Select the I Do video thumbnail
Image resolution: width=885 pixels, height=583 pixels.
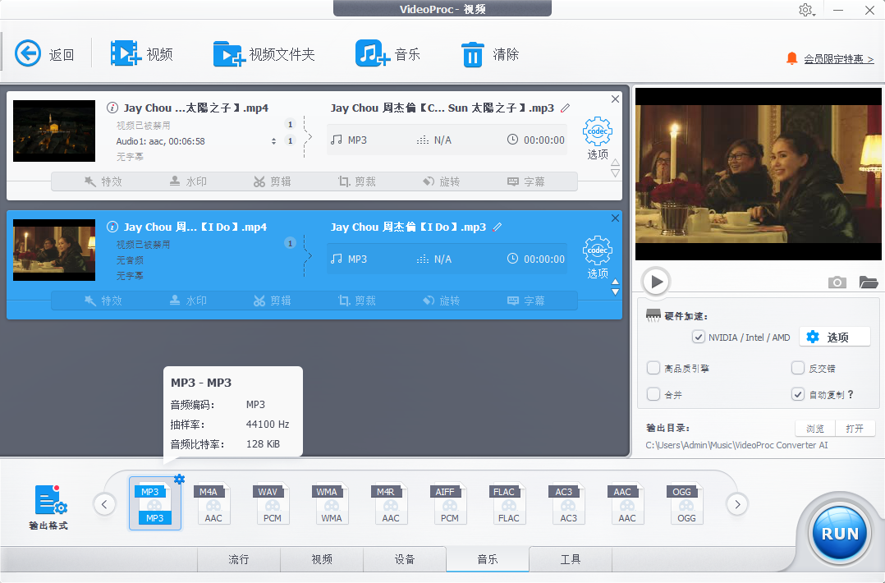coord(54,250)
